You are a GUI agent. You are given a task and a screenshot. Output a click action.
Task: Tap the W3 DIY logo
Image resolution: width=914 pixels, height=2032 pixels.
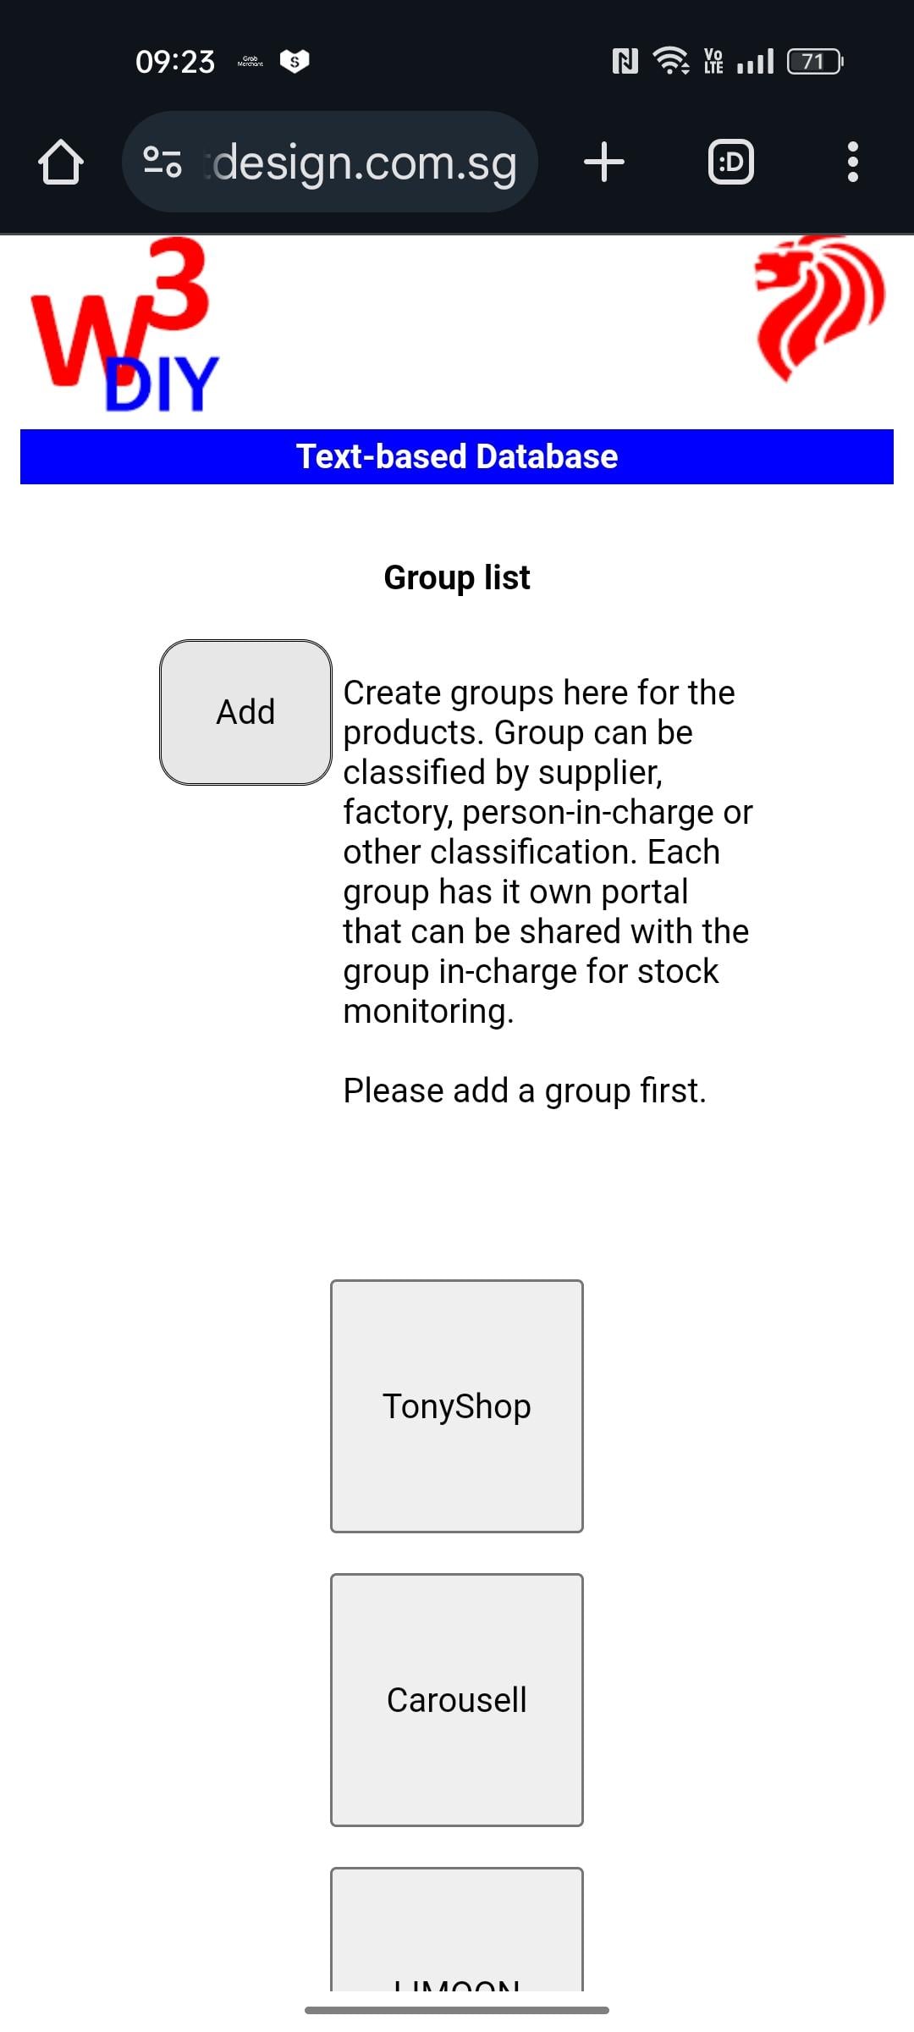[x=125, y=326]
